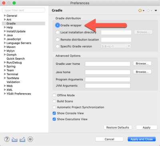
Task: Select the Mylyn category
Action: point(10,51)
